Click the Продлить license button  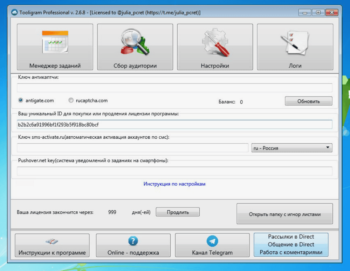(178, 212)
